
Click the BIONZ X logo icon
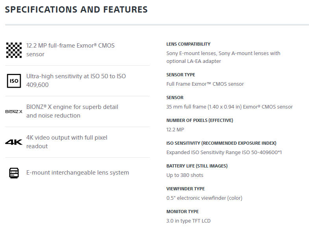pos(14,112)
